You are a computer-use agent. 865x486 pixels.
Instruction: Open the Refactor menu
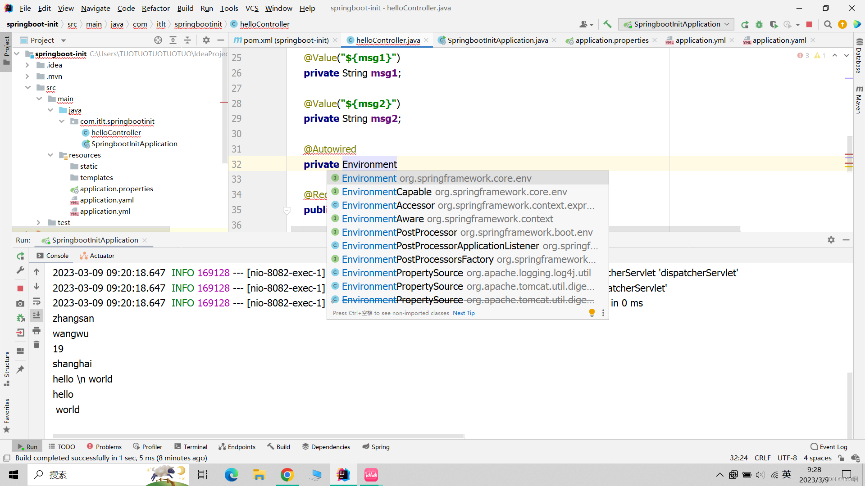155,8
